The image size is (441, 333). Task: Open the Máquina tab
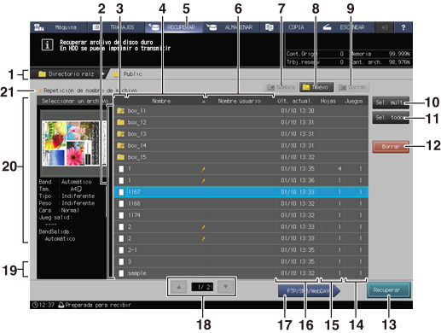point(58,27)
